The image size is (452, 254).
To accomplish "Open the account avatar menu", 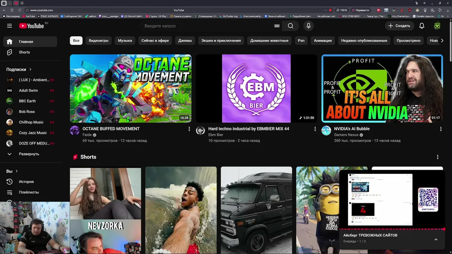I will pos(437,26).
